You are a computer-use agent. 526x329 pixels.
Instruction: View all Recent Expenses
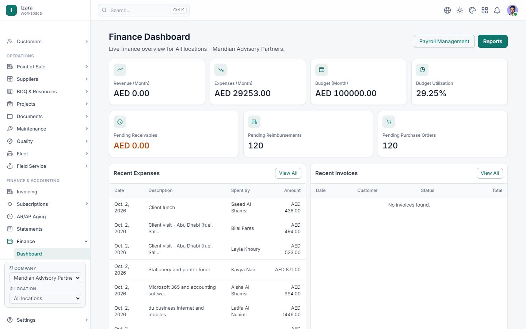coord(288,173)
